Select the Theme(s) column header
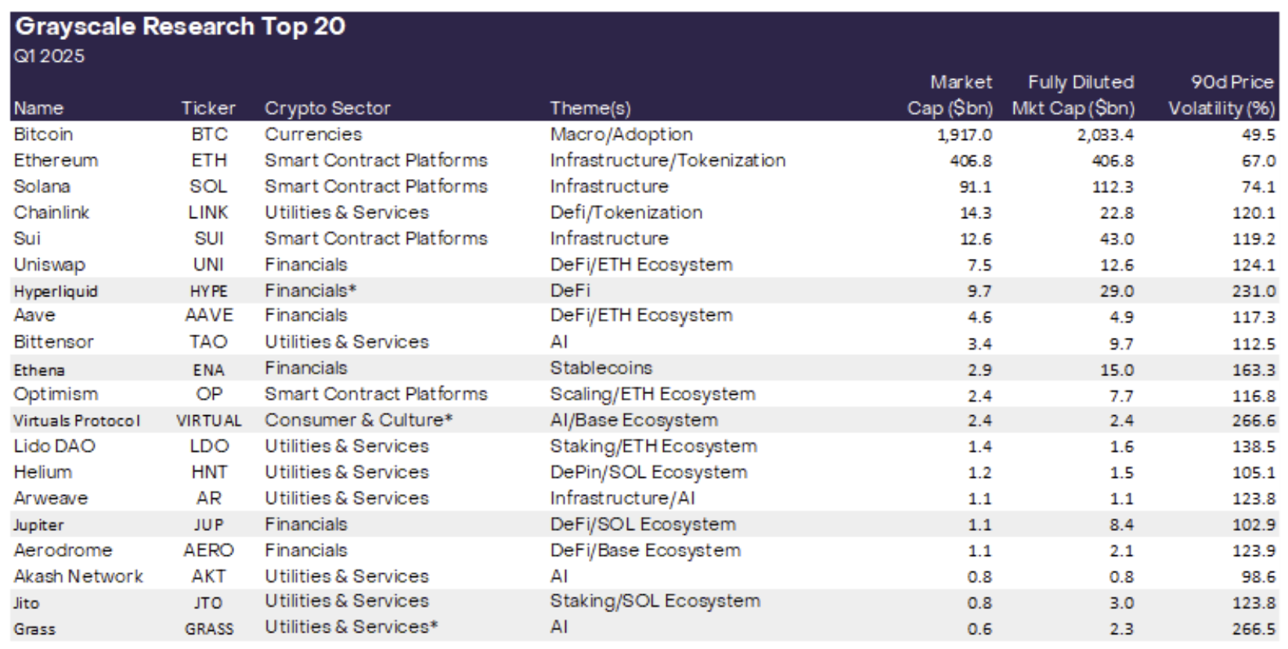The height and width of the screenshot is (649, 1288). (590, 108)
